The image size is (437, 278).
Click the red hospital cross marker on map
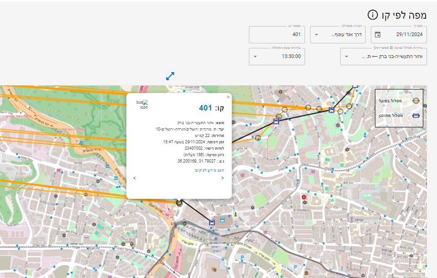(x=304, y=197)
